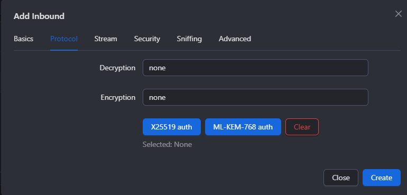Click the Decryption field label
This screenshot has width=407, height=195.
tap(117, 68)
